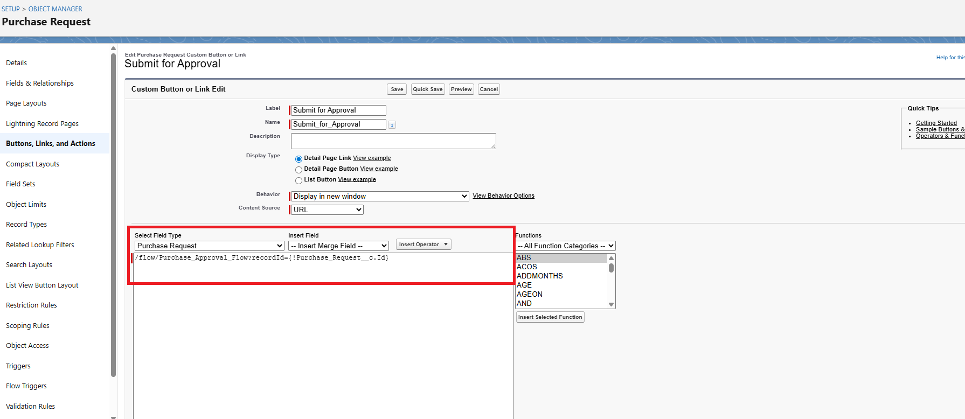Expand the Insert Operator menu
This screenshot has height=419, width=965.
click(423, 245)
